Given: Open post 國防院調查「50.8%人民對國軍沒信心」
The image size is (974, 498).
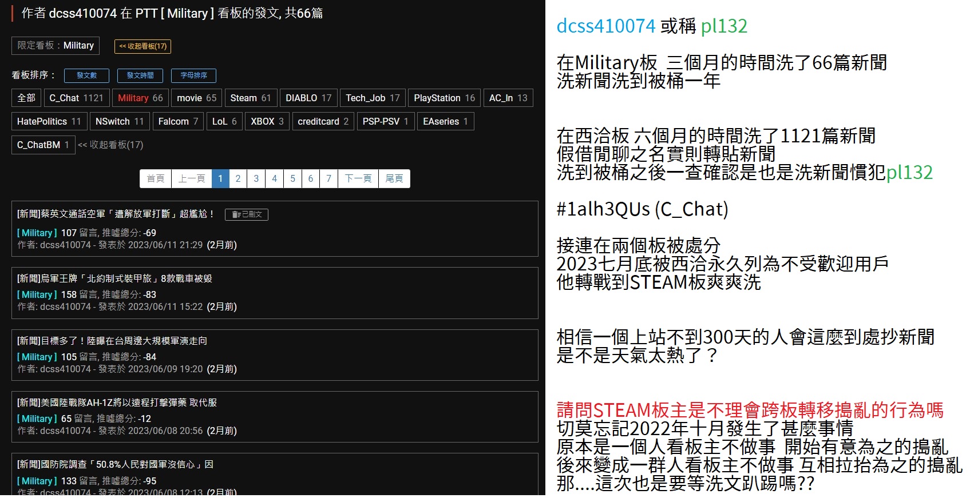Looking at the screenshot, I should (115, 464).
